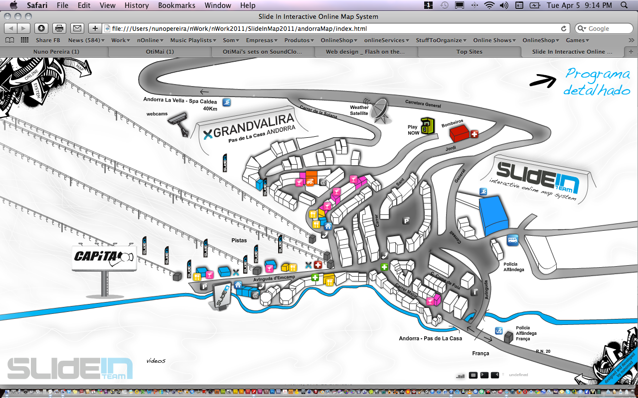Open the Programa detalhado link
Viewport: 638px width, 398px height.
[598, 82]
